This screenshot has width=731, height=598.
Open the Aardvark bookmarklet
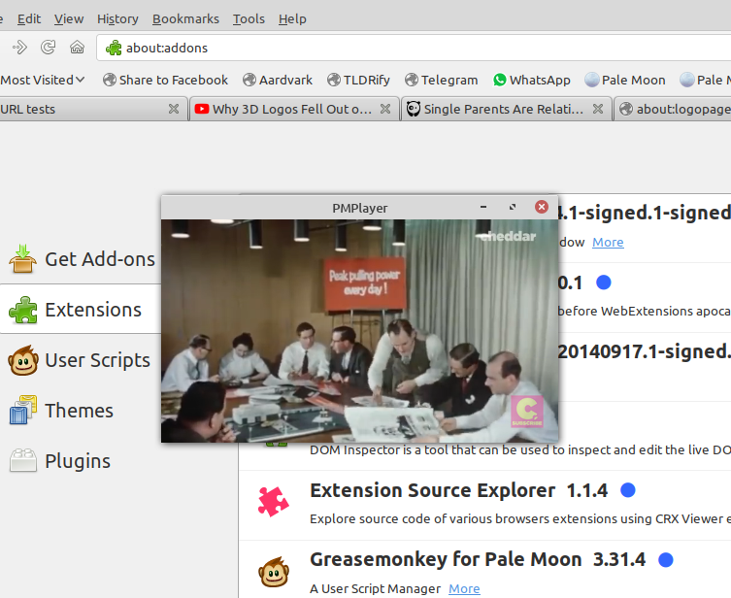[x=278, y=81]
